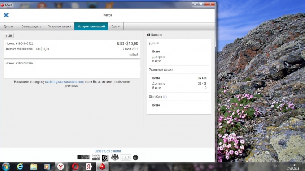Viewport: 305px width, 171px height.
Task: Select История транзакций tab
Action: [x=91, y=26]
